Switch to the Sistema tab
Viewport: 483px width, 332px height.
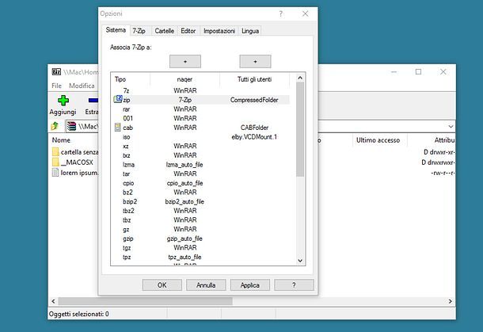point(116,30)
